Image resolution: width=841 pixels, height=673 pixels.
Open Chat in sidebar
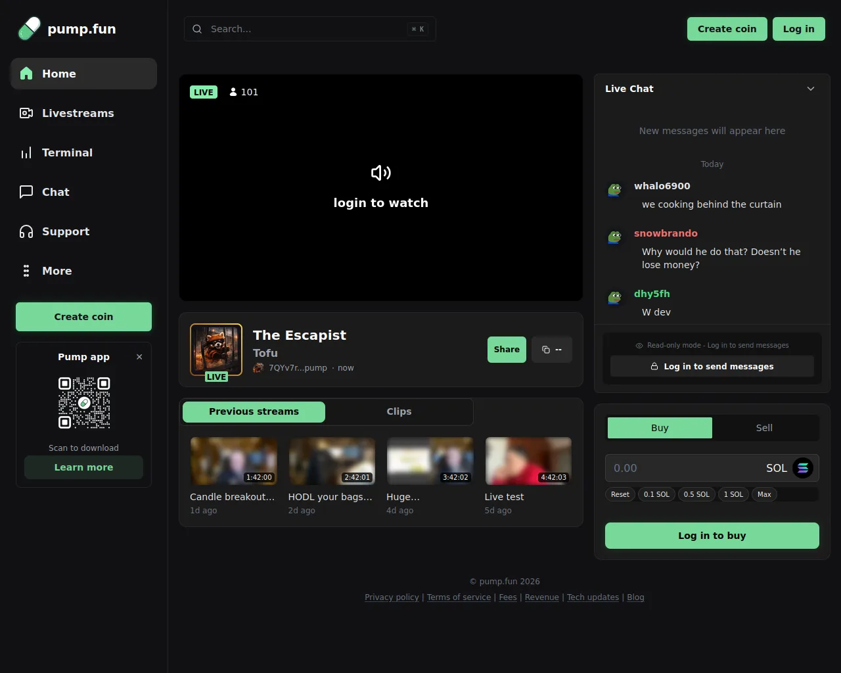click(83, 192)
